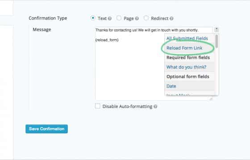Click the {reload_form} text in message
This screenshot has width=250, height=160.
[x=107, y=40]
